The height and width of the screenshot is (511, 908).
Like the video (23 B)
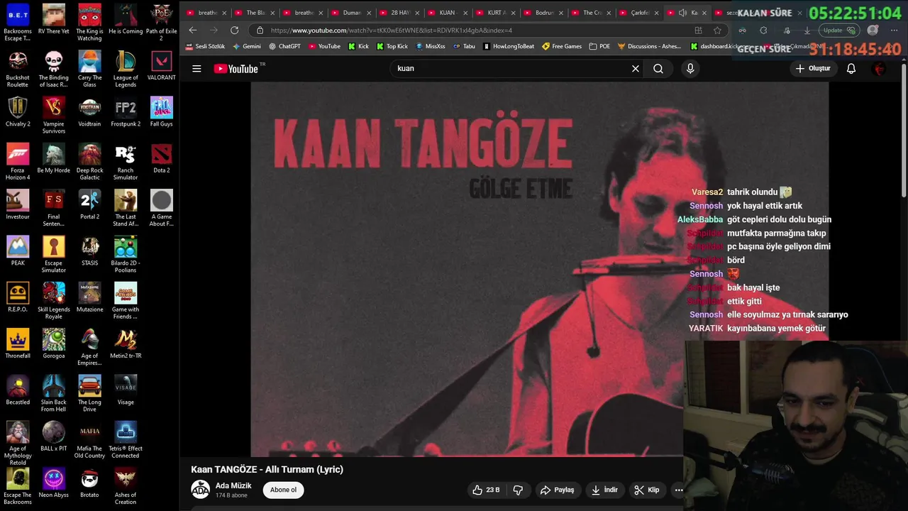coord(486,490)
